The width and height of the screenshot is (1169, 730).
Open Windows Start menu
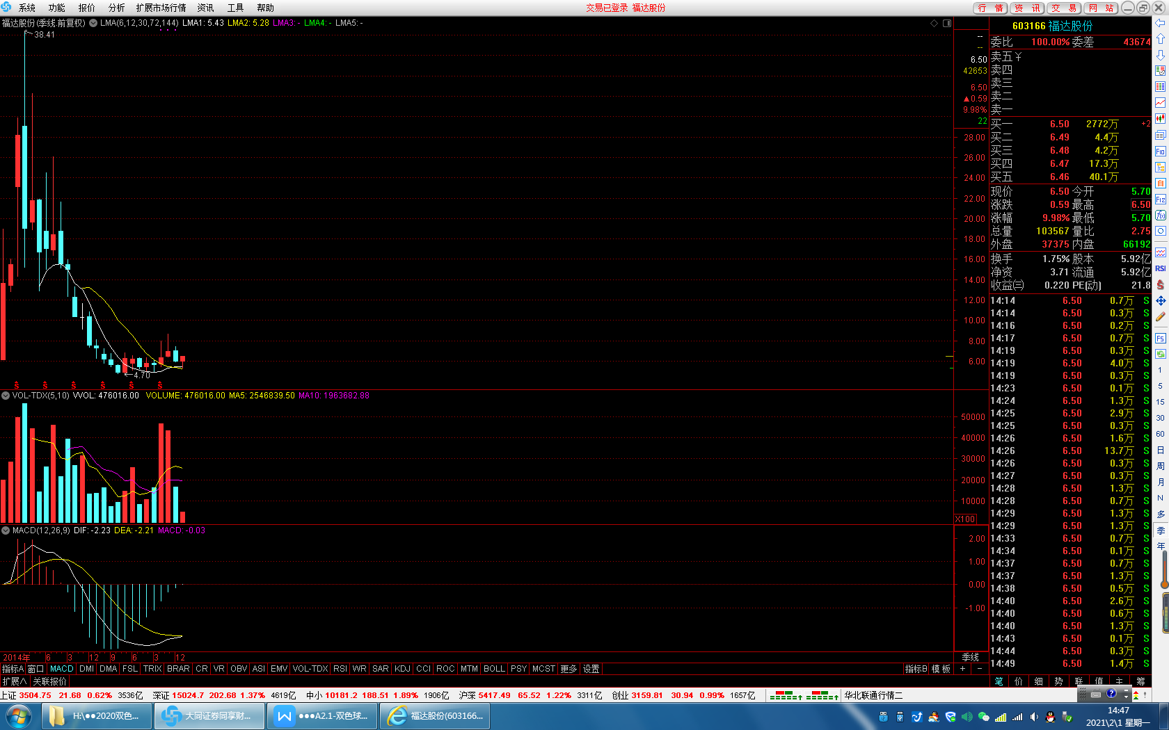19,716
